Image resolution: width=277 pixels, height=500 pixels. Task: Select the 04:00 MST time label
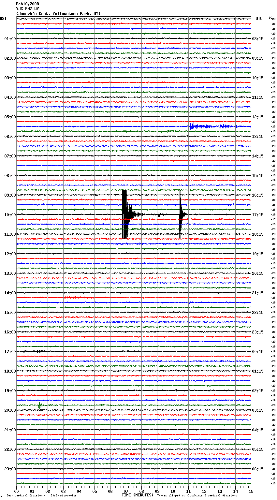click(10, 97)
